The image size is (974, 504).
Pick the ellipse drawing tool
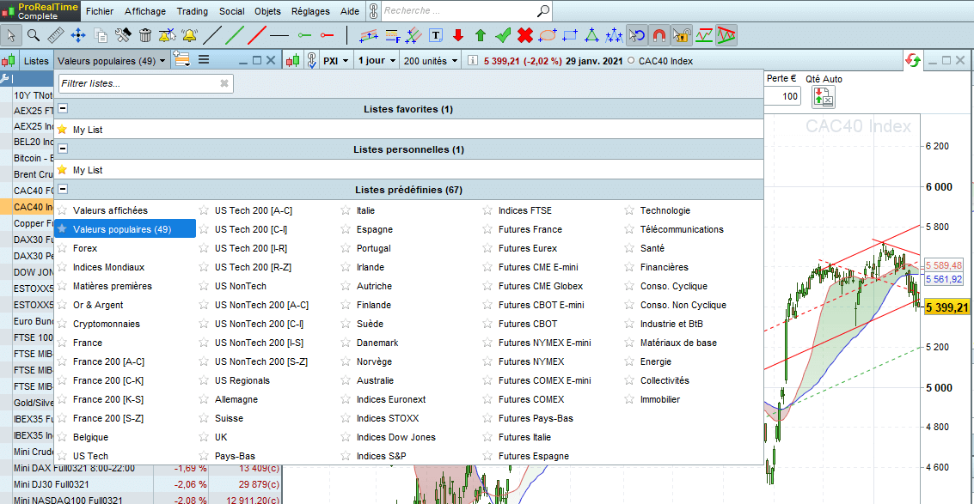tap(548, 35)
